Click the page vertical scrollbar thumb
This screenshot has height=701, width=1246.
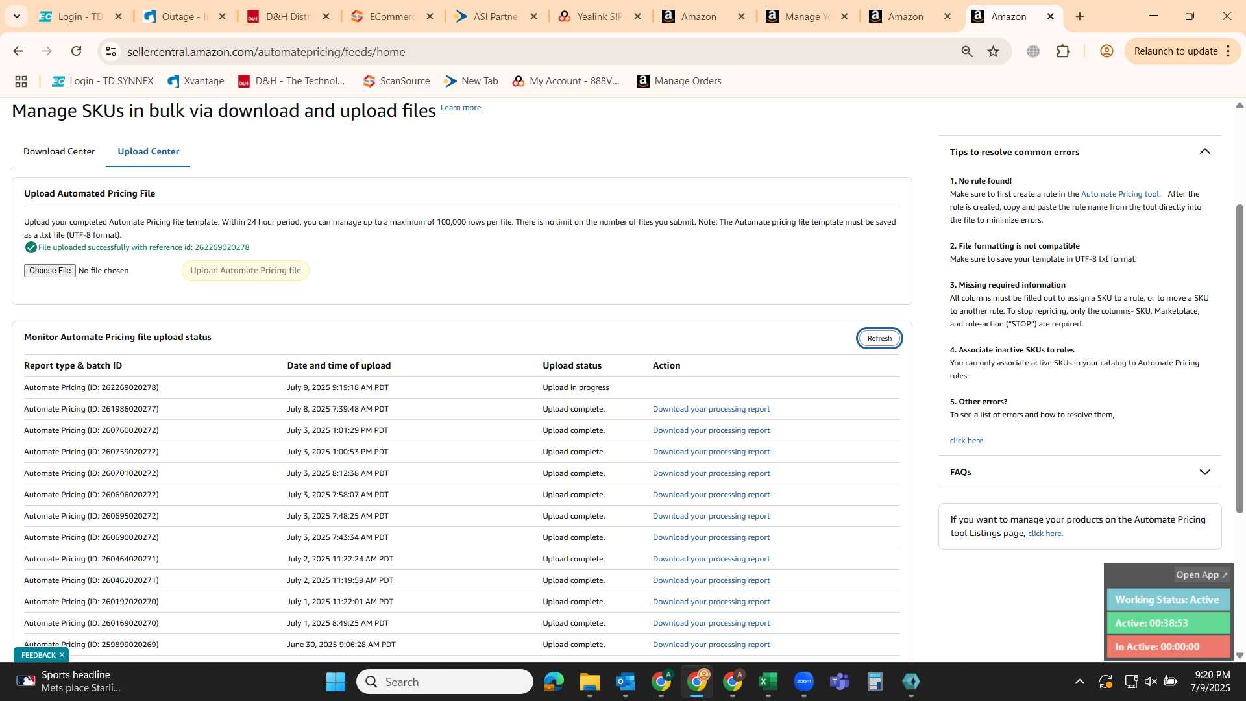1240,358
